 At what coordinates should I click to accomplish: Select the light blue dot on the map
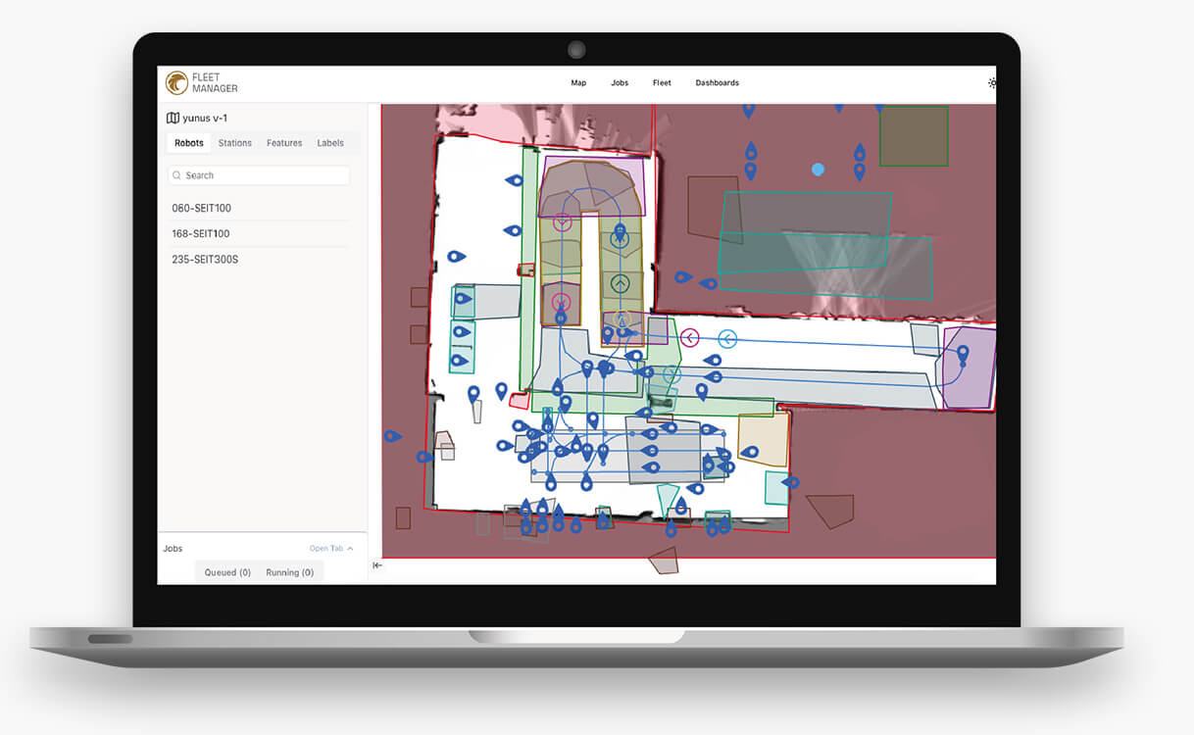point(818,170)
